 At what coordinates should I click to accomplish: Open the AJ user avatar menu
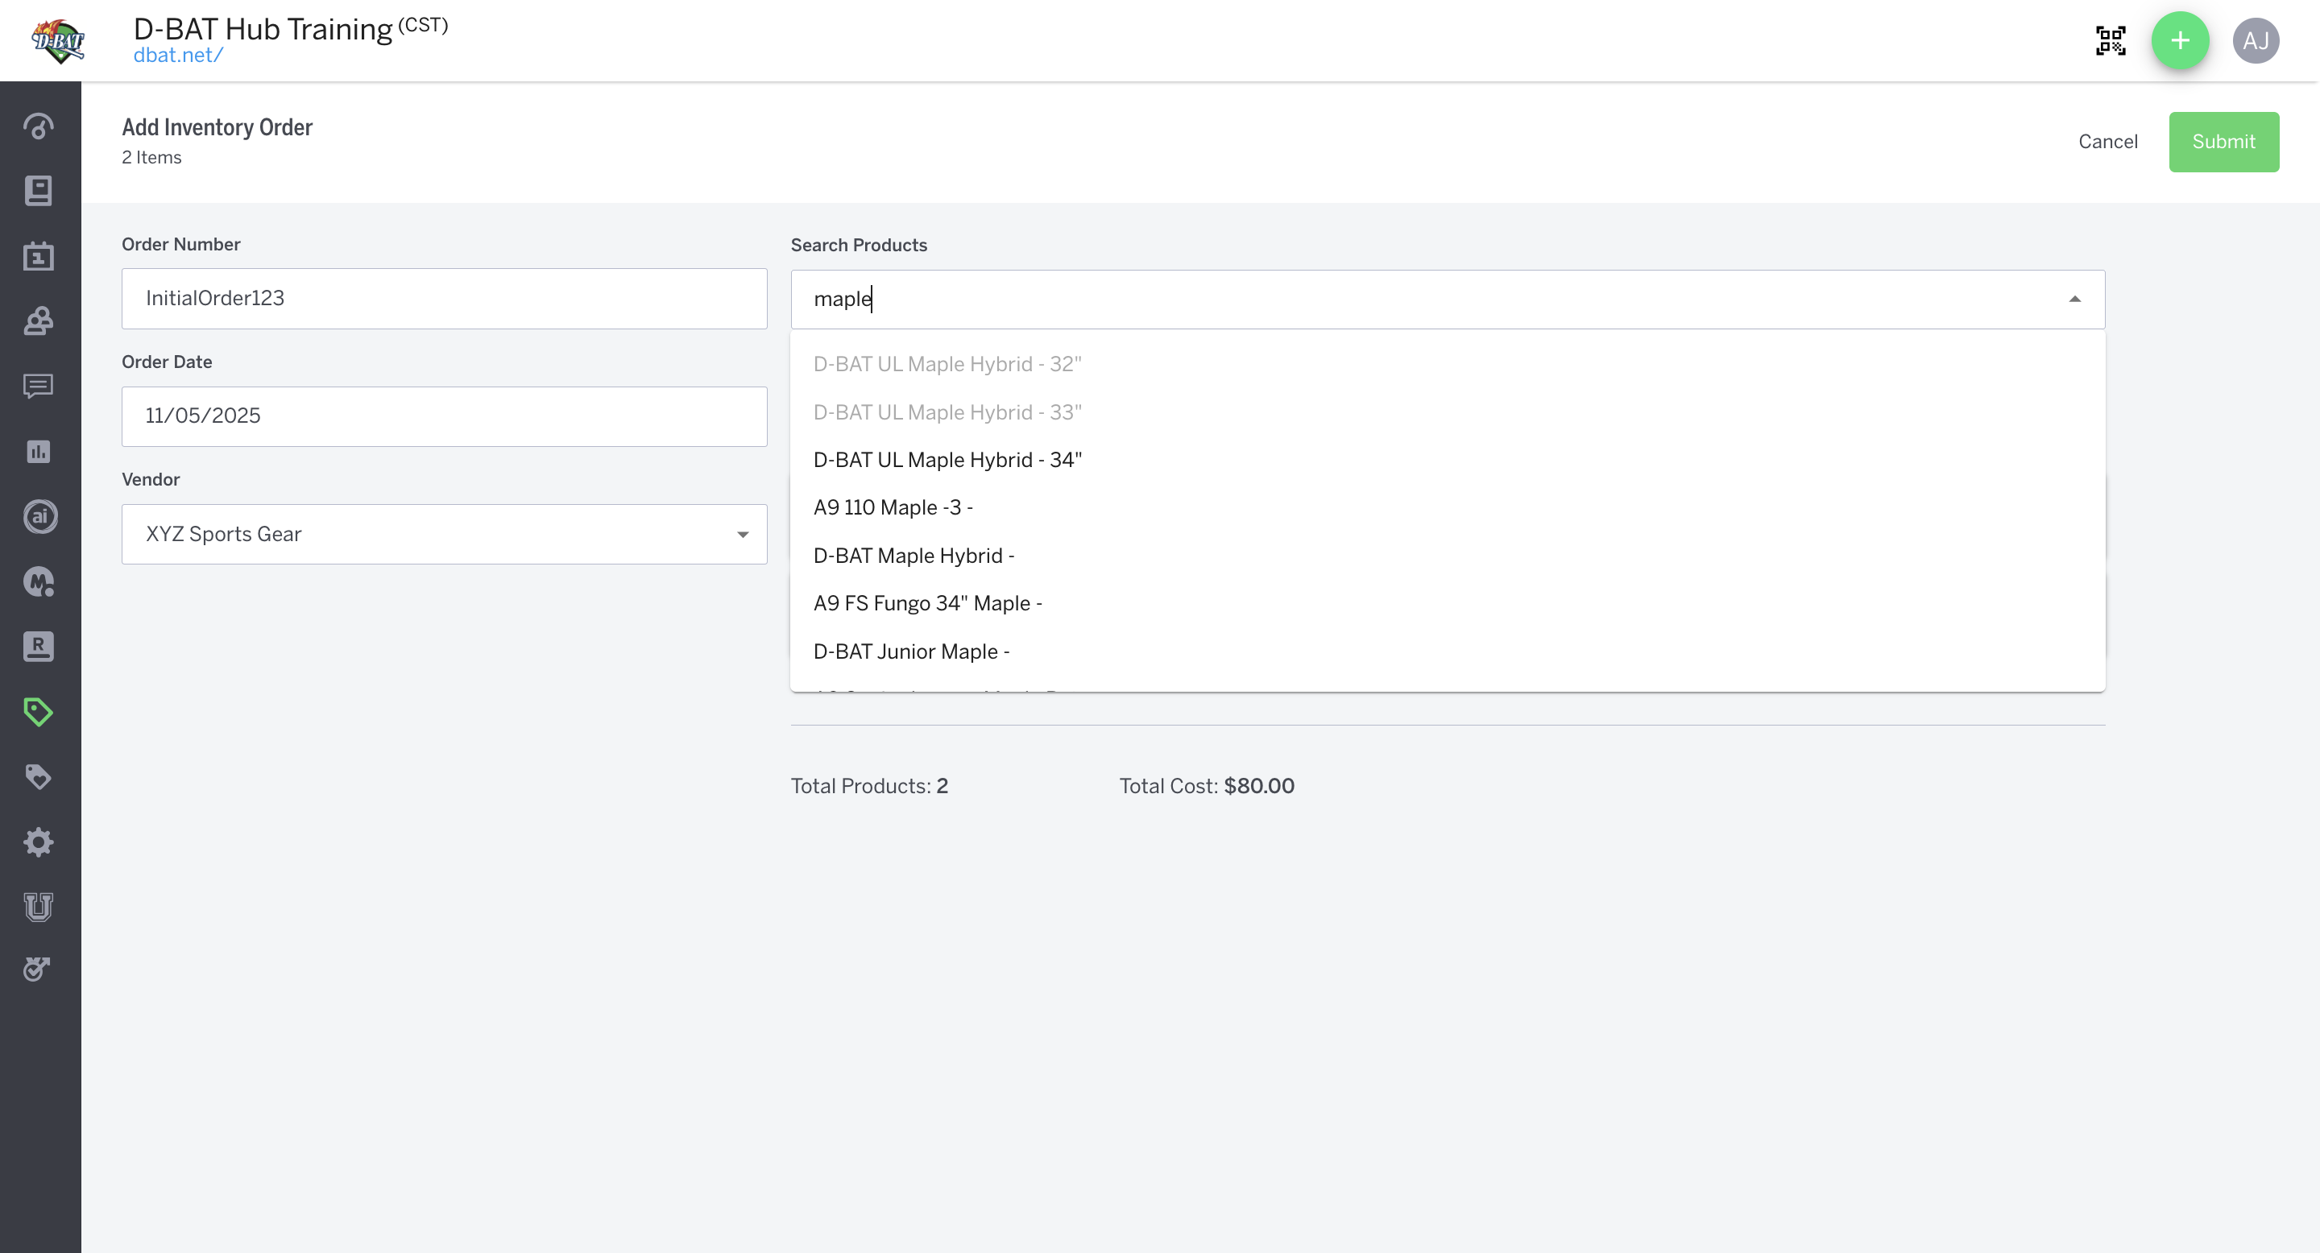coord(2256,40)
